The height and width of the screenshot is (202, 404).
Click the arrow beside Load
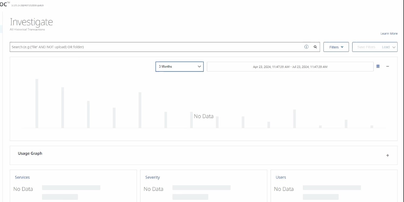pyautogui.click(x=394, y=47)
